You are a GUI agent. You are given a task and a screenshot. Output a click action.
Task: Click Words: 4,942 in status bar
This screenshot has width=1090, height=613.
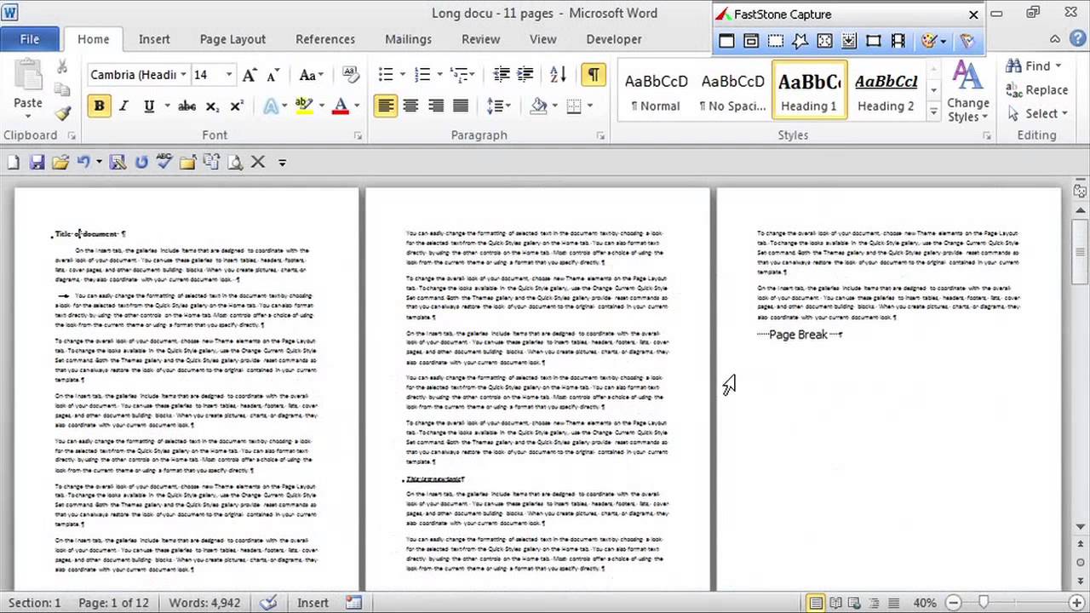tap(204, 603)
